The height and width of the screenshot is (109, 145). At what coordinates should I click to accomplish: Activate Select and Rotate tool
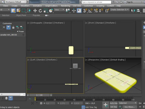pyautogui.click(x=40, y=11)
